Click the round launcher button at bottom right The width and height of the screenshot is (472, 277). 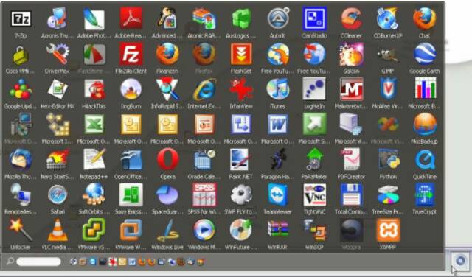coord(460,261)
